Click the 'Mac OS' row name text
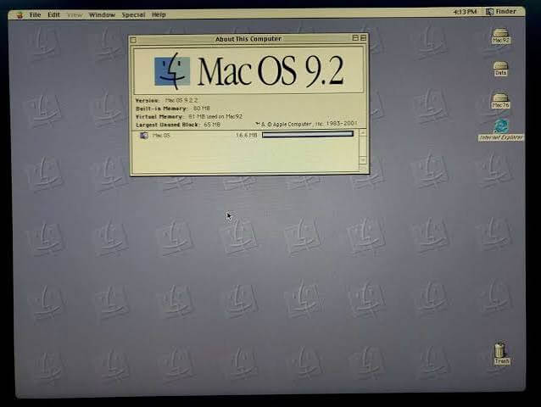The image size is (541, 407). [x=161, y=135]
